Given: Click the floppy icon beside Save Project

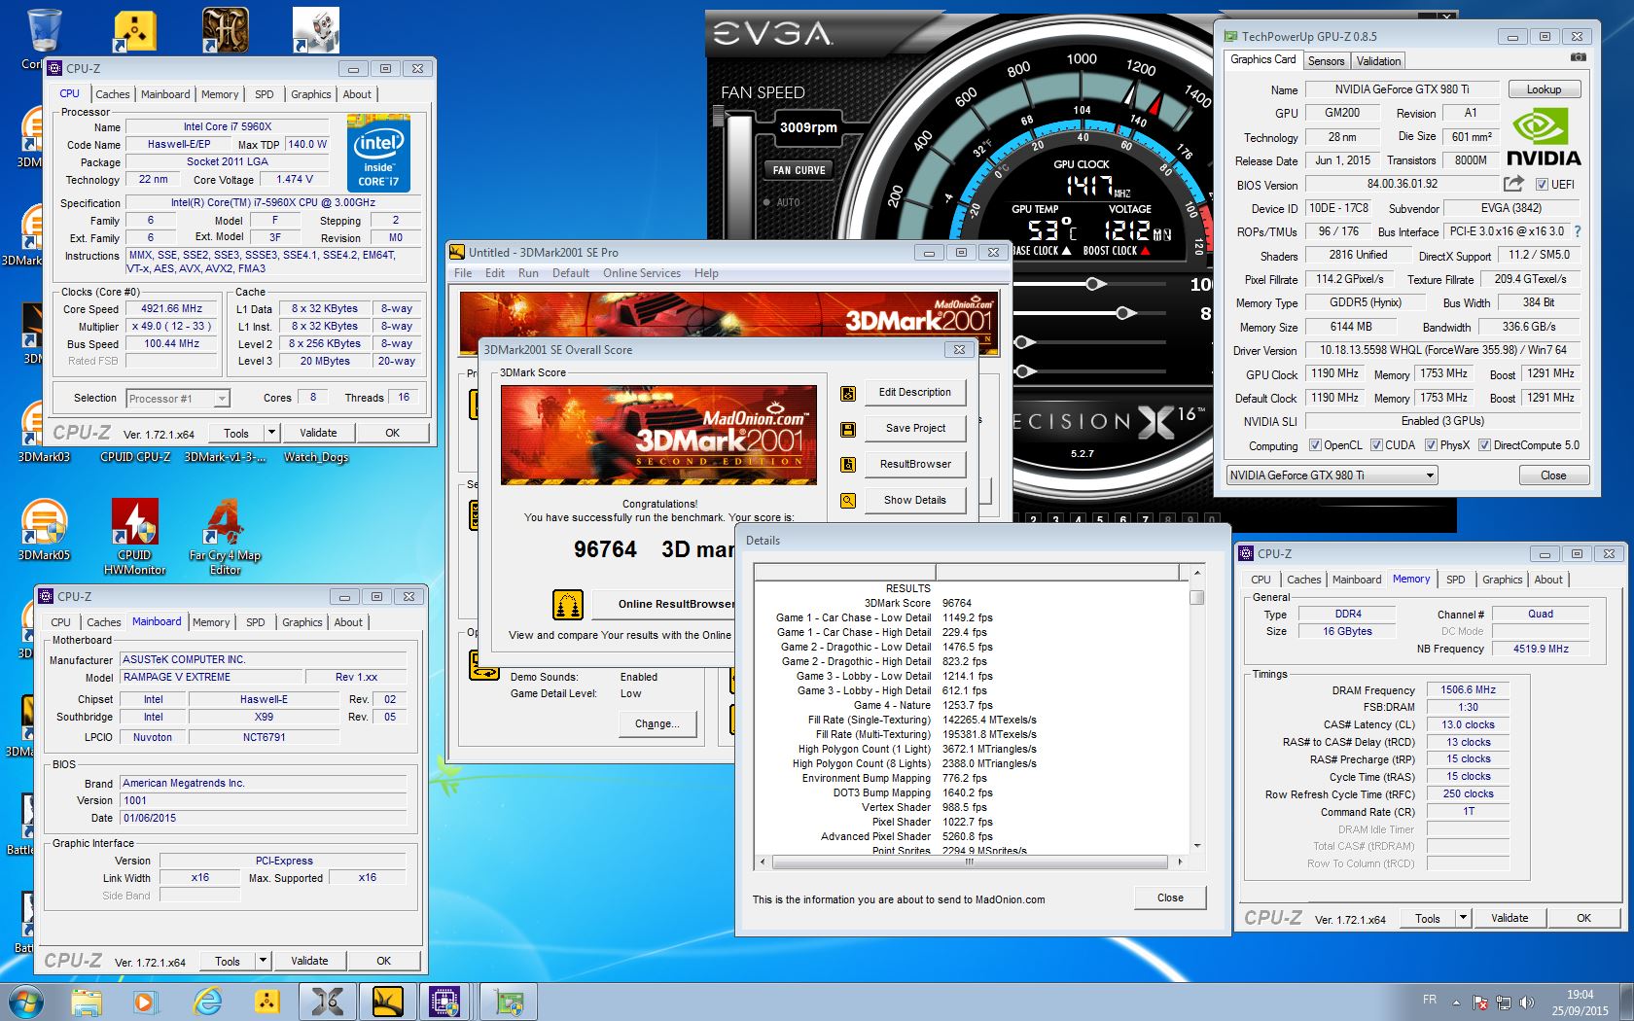Looking at the screenshot, I should 848,429.
